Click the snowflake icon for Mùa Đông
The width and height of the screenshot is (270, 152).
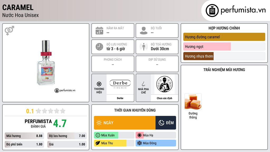tap(139, 143)
